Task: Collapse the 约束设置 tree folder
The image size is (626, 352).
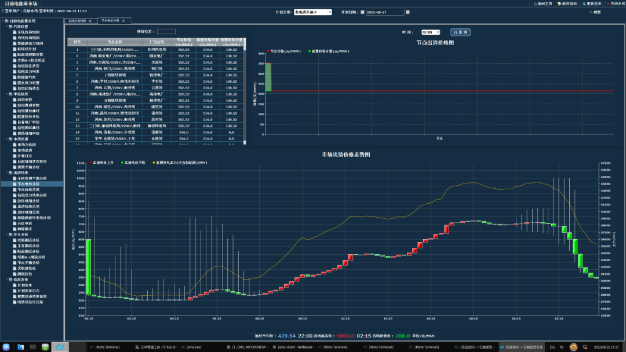Action: click(x=7, y=26)
